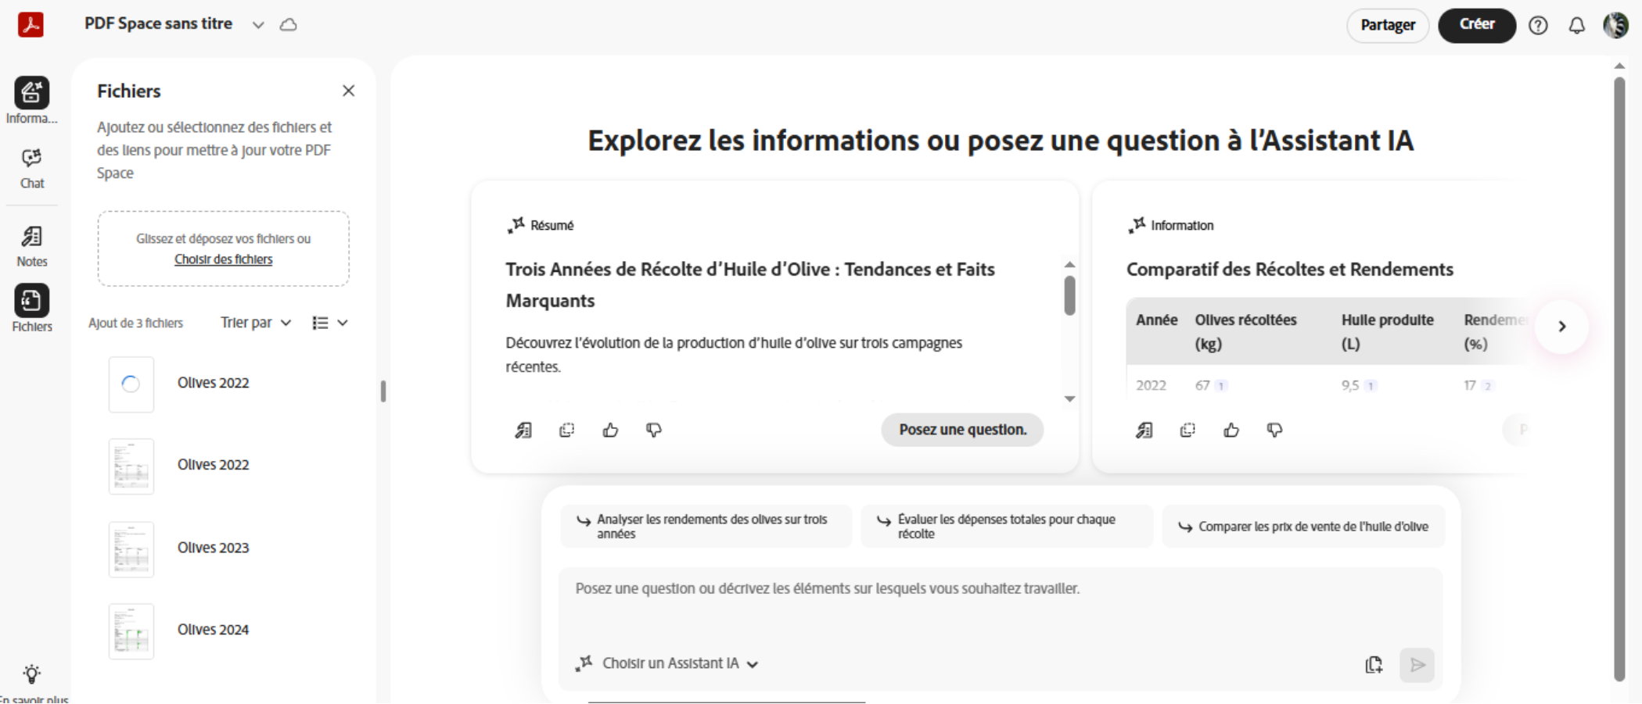The image size is (1642, 704).
Task: Click the drag and drop file zone
Action: pyautogui.click(x=224, y=248)
